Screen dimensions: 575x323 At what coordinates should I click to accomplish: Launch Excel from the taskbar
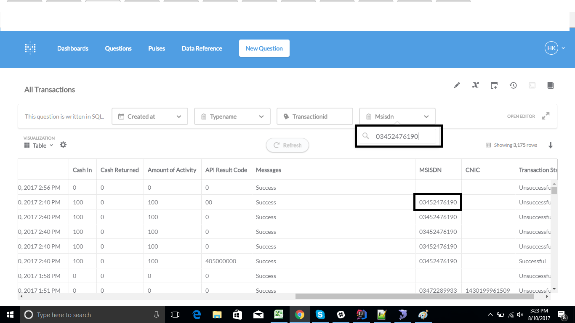click(x=279, y=314)
